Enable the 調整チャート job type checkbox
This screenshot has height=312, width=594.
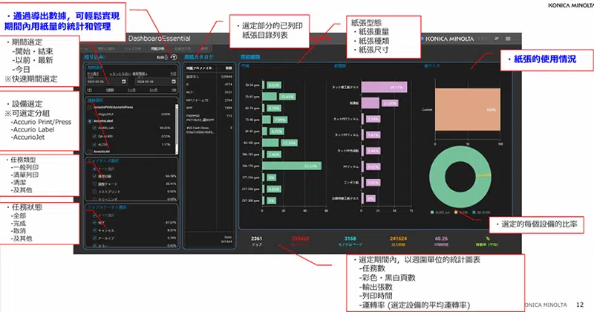(94, 184)
